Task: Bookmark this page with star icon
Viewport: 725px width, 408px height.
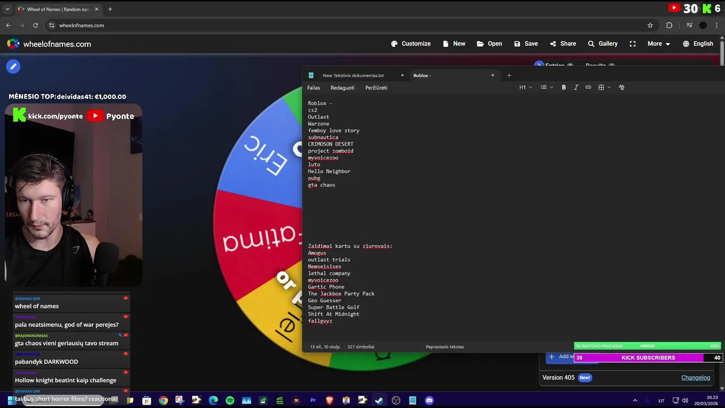Action: pyautogui.click(x=650, y=25)
